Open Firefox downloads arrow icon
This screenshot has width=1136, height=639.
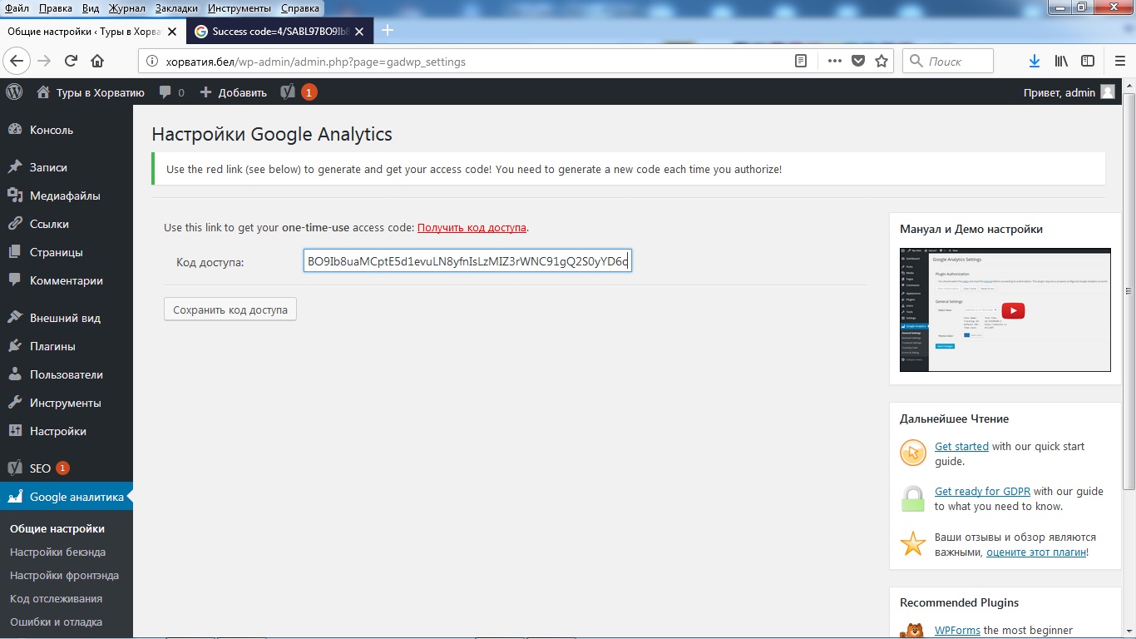(1035, 61)
